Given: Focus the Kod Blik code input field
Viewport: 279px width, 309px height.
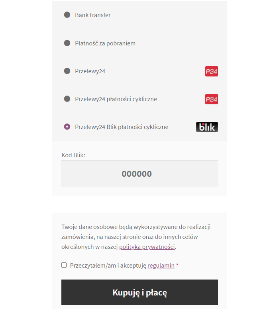Looking at the screenshot, I should pos(139,174).
